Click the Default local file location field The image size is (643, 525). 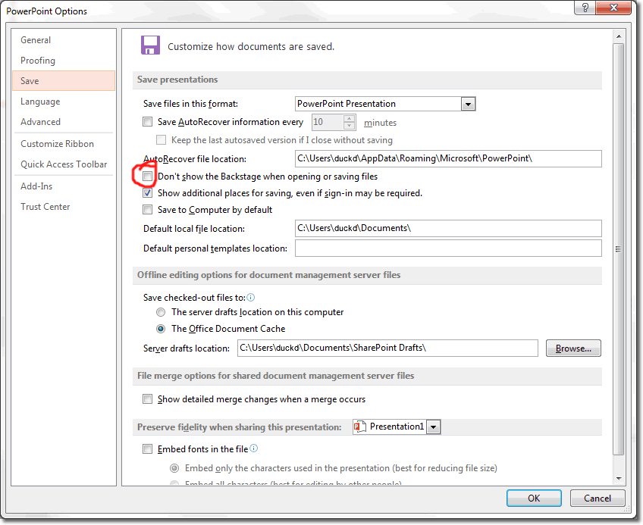[448, 228]
